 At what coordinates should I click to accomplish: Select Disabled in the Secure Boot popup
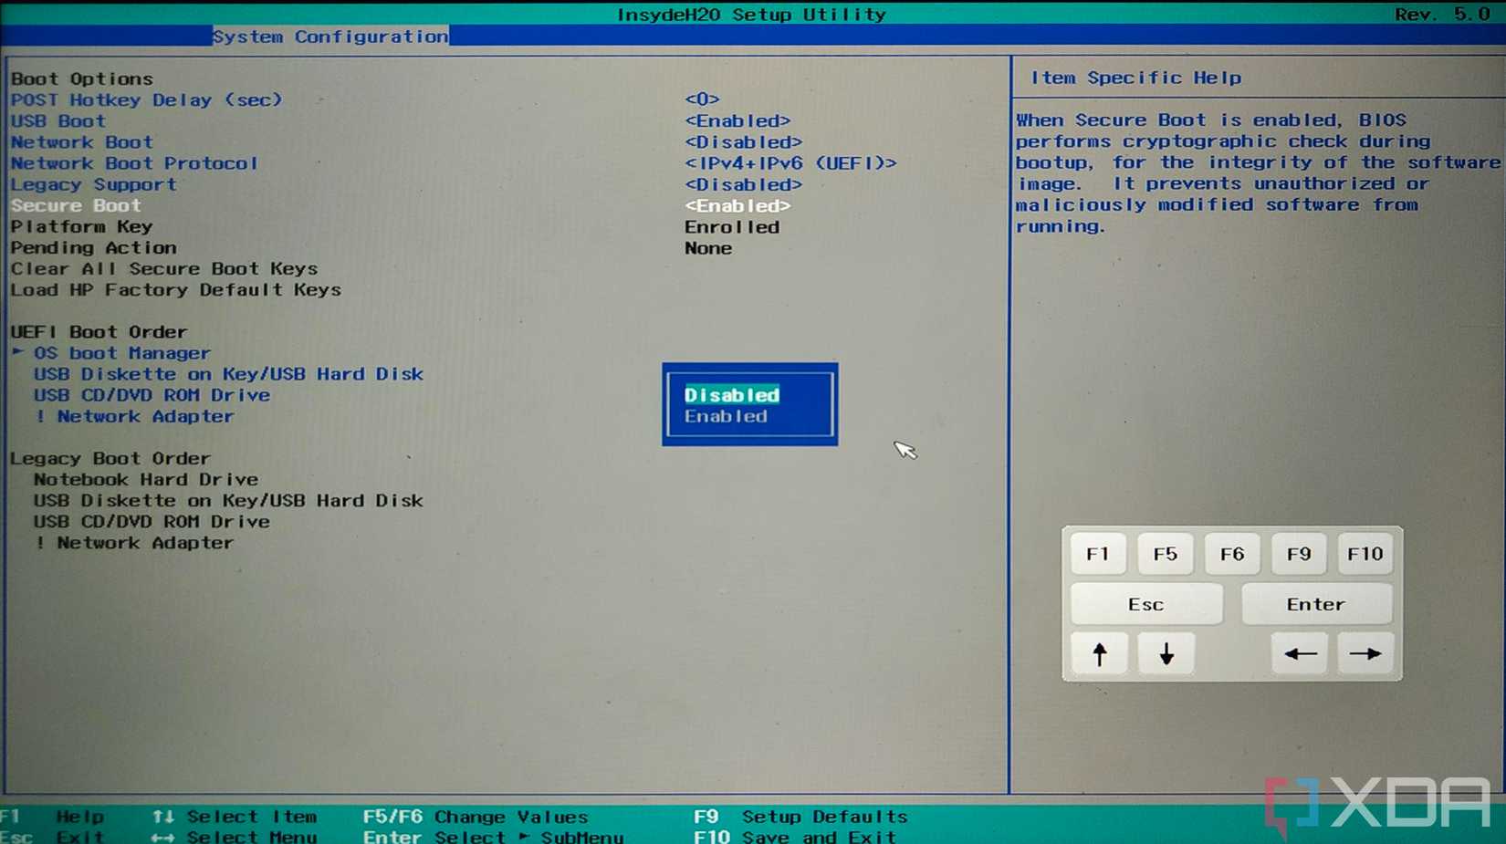(731, 395)
